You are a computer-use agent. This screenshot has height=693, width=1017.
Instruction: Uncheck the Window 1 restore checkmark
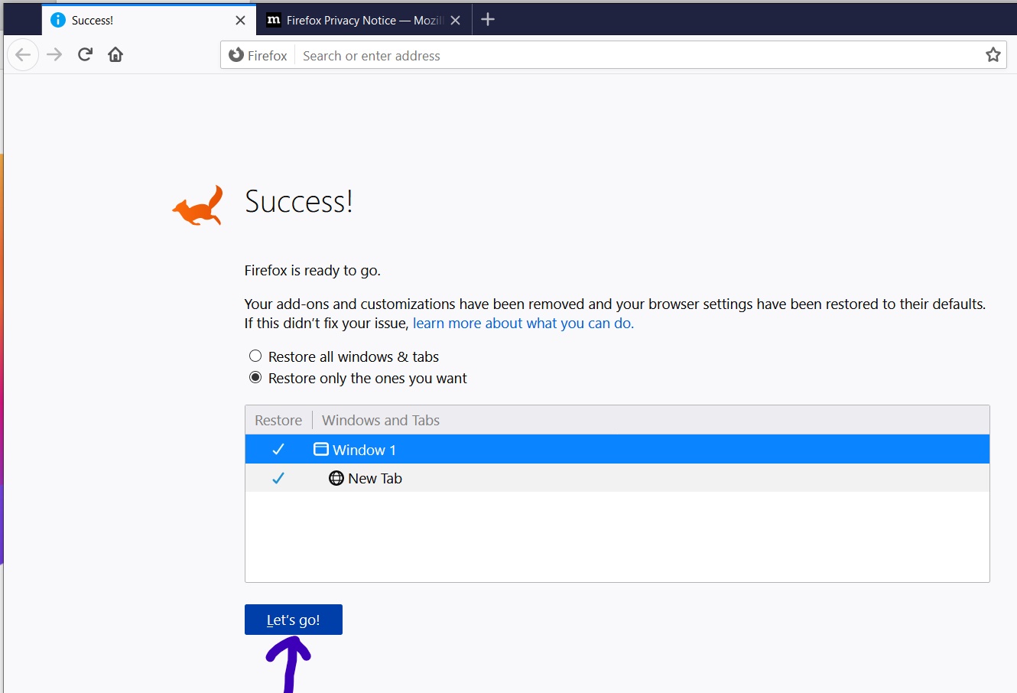pyautogui.click(x=278, y=450)
